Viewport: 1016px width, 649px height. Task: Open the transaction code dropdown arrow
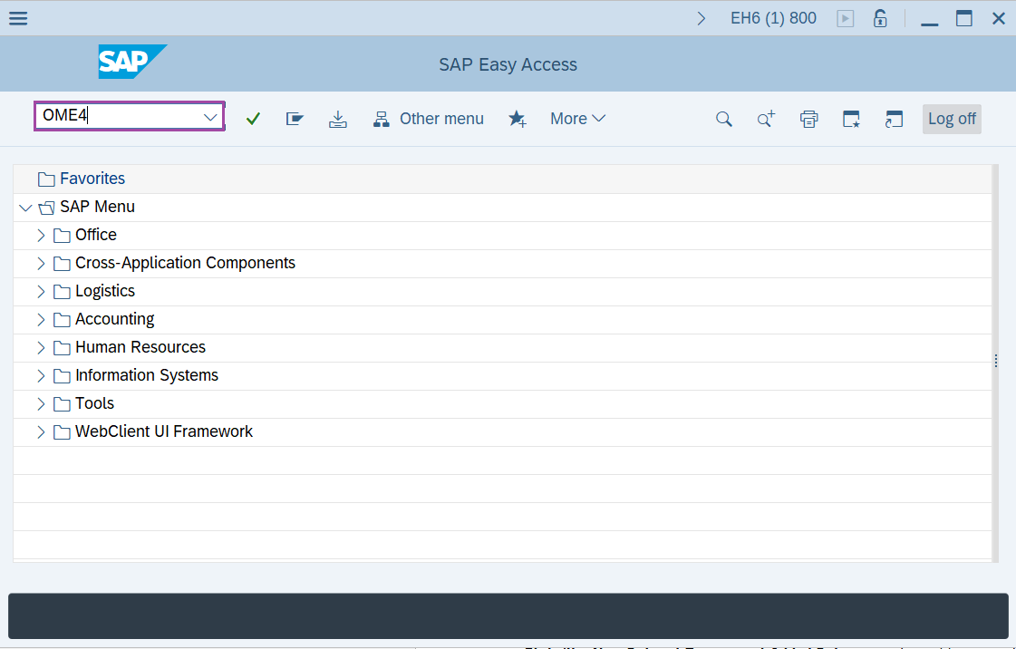click(x=210, y=118)
